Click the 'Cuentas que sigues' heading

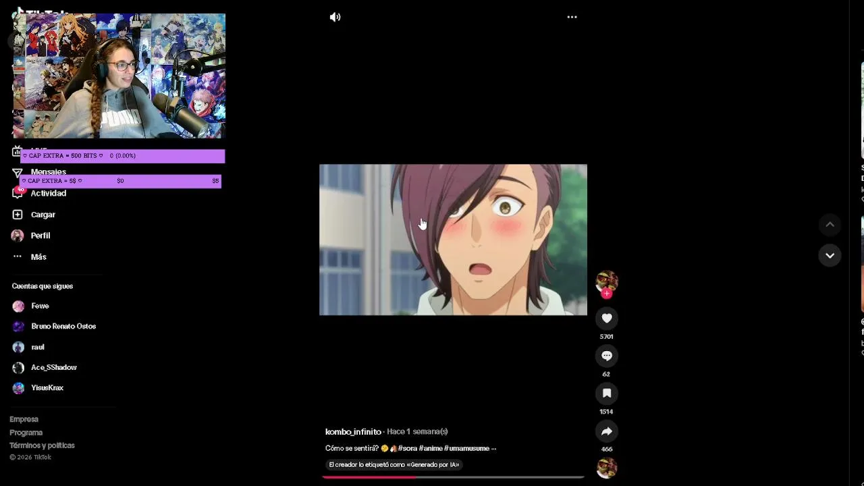tap(42, 286)
